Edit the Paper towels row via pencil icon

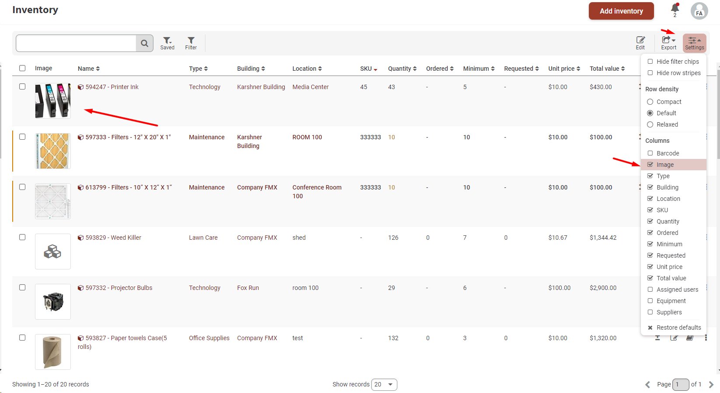(674, 338)
